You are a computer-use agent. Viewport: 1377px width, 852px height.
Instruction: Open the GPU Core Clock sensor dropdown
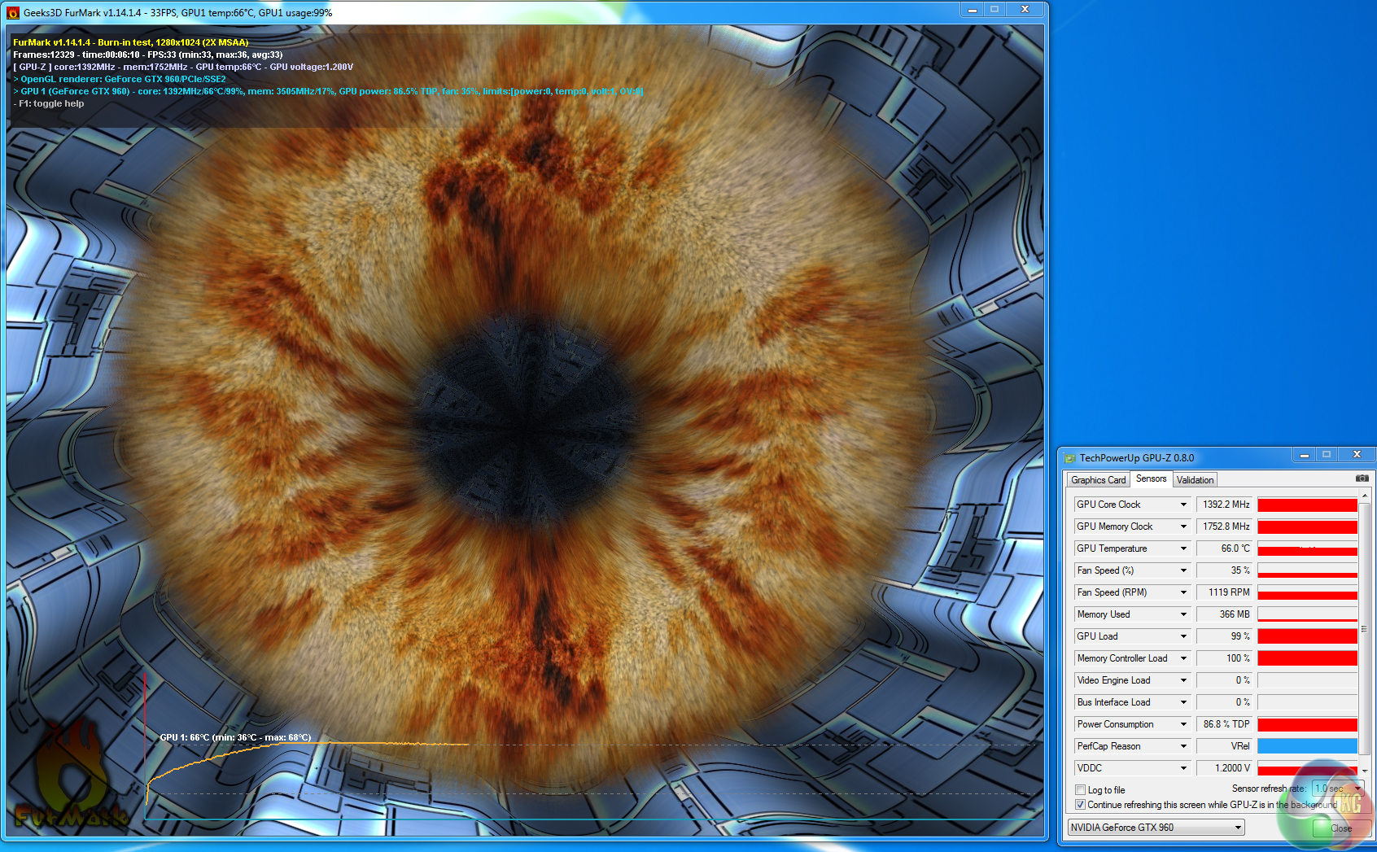pyautogui.click(x=1183, y=505)
